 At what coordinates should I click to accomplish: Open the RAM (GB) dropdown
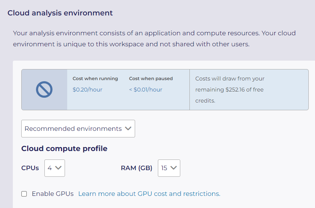pos(169,168)
